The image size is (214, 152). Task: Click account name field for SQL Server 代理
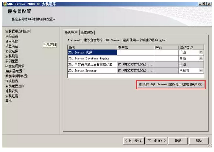(135, 52)
